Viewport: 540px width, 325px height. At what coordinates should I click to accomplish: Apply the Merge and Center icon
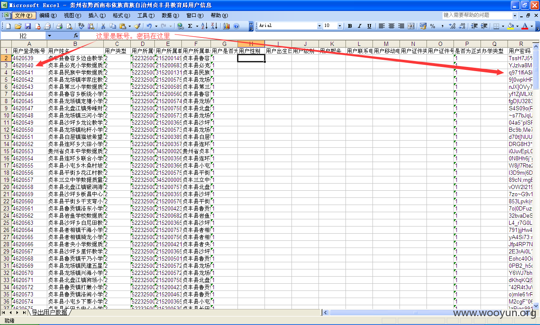tap(411, 26)
